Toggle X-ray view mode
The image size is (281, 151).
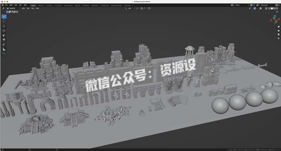[266, 8]
